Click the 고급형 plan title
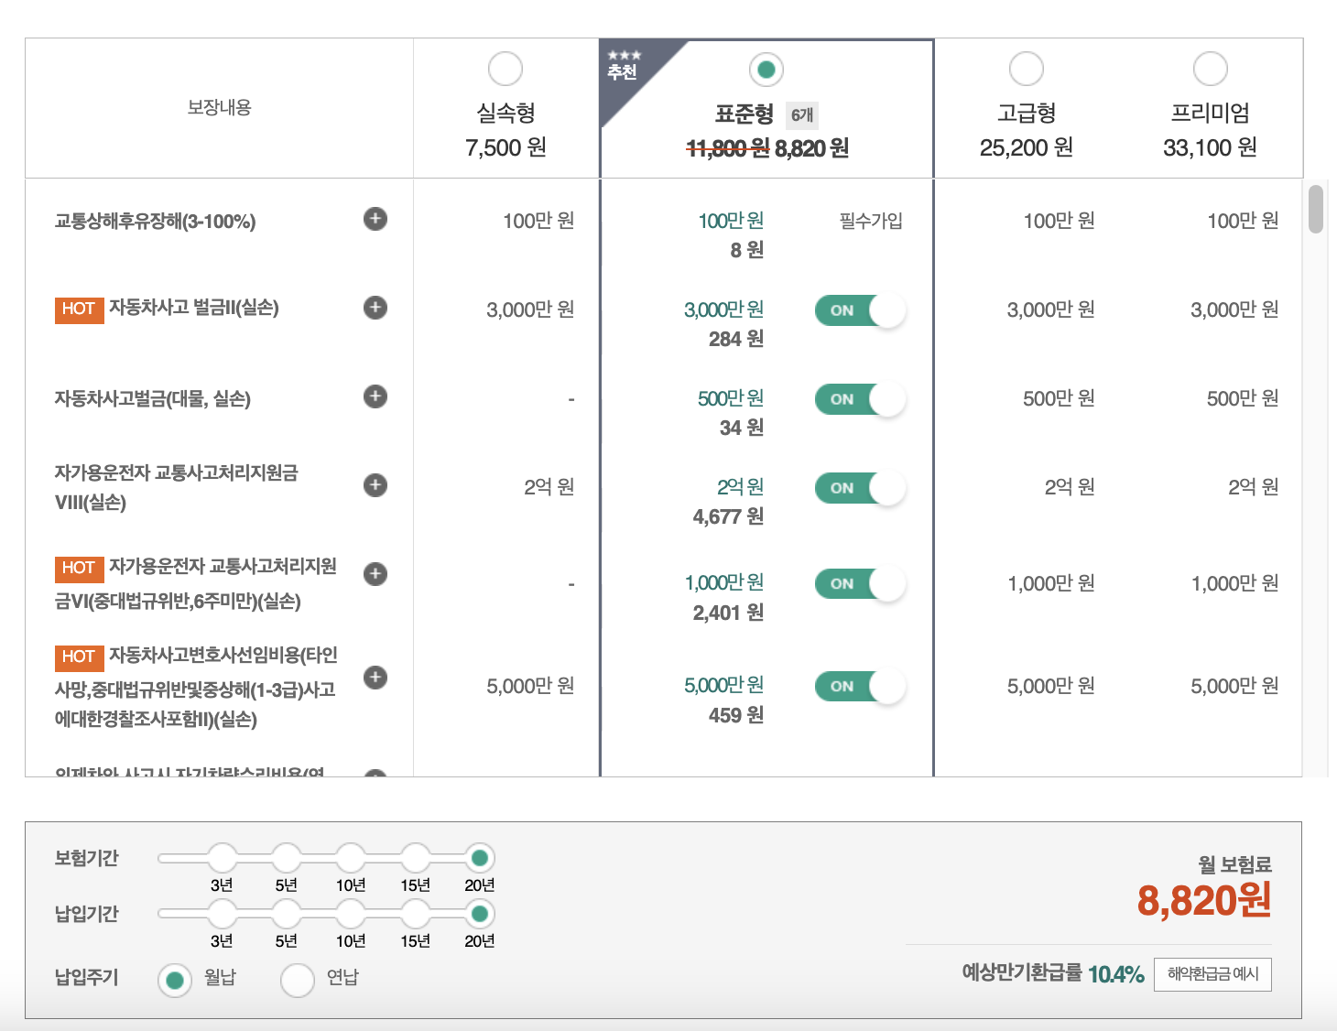The width and height of the screenshot is (1337, 1031). pyautogui.click(x=1027, y=114)
